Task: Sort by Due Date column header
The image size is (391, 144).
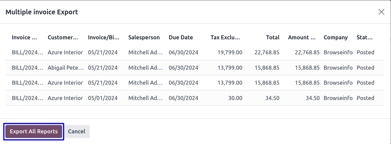Action: tap(181, 37)
